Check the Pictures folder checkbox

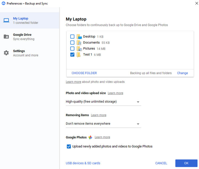click(x=72, y=48)
